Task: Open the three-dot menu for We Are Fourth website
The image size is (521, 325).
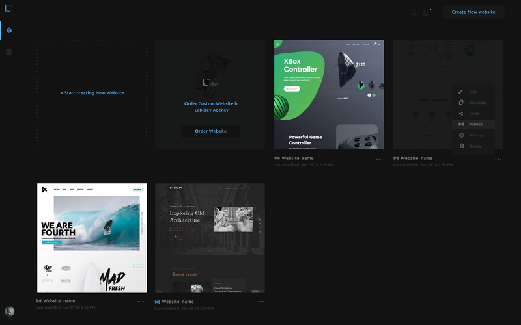Action: click(x=141, y=302)
